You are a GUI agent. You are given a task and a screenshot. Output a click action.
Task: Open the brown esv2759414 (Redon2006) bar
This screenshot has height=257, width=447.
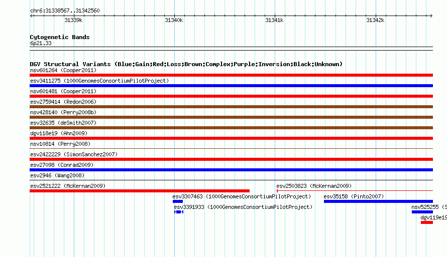click(x=231, y=107)
